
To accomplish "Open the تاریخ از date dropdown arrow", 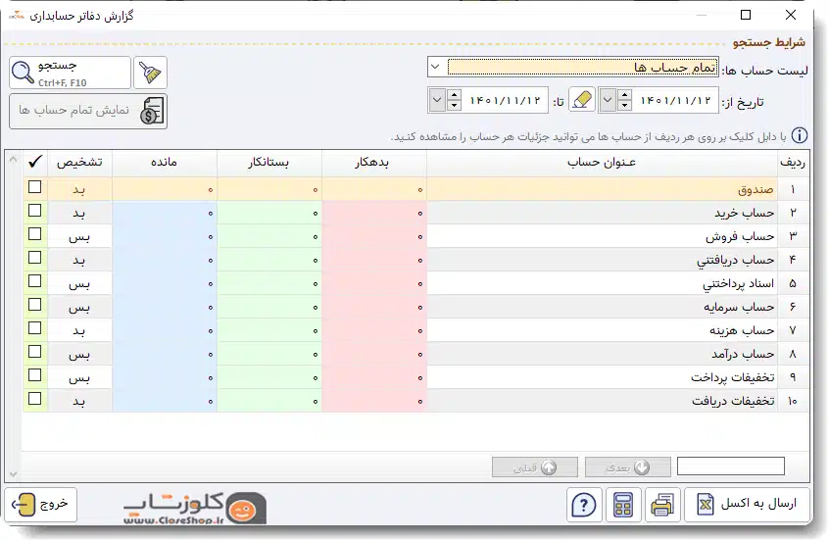I will coord(608,100).
